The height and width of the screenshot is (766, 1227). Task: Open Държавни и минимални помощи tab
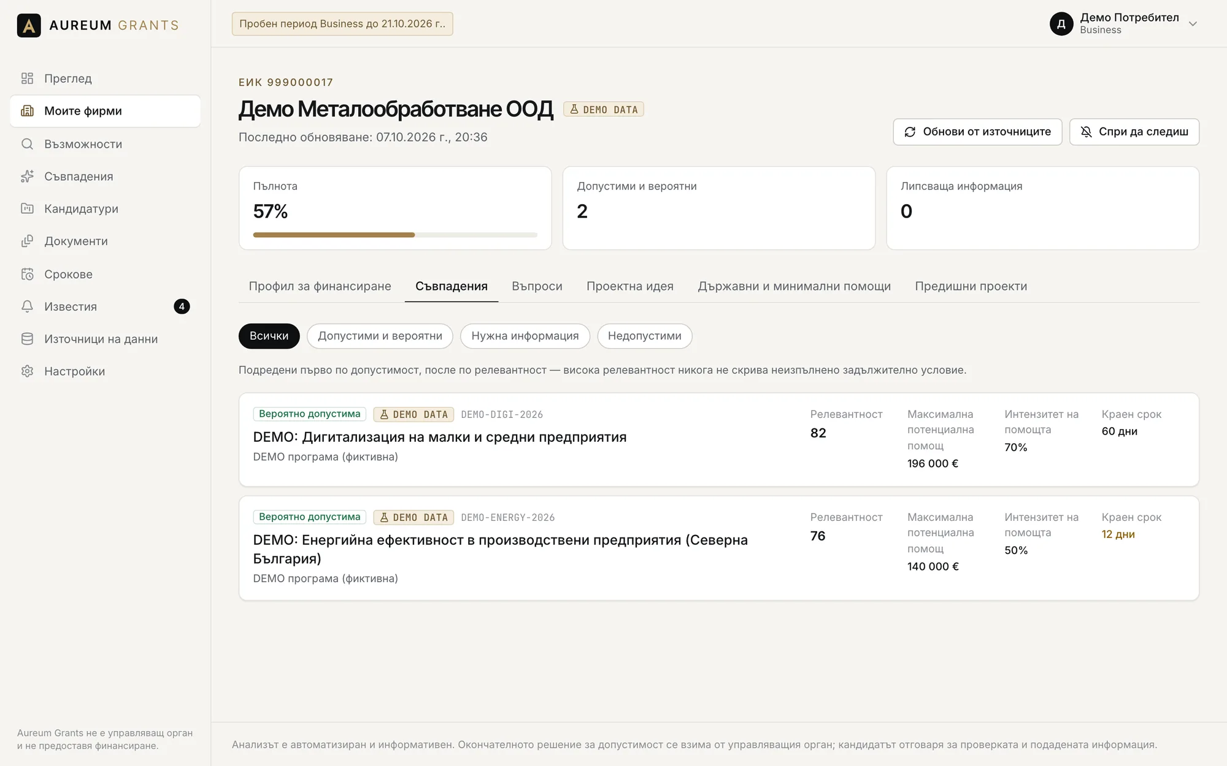pyautogui.click(x=794, y=286)
